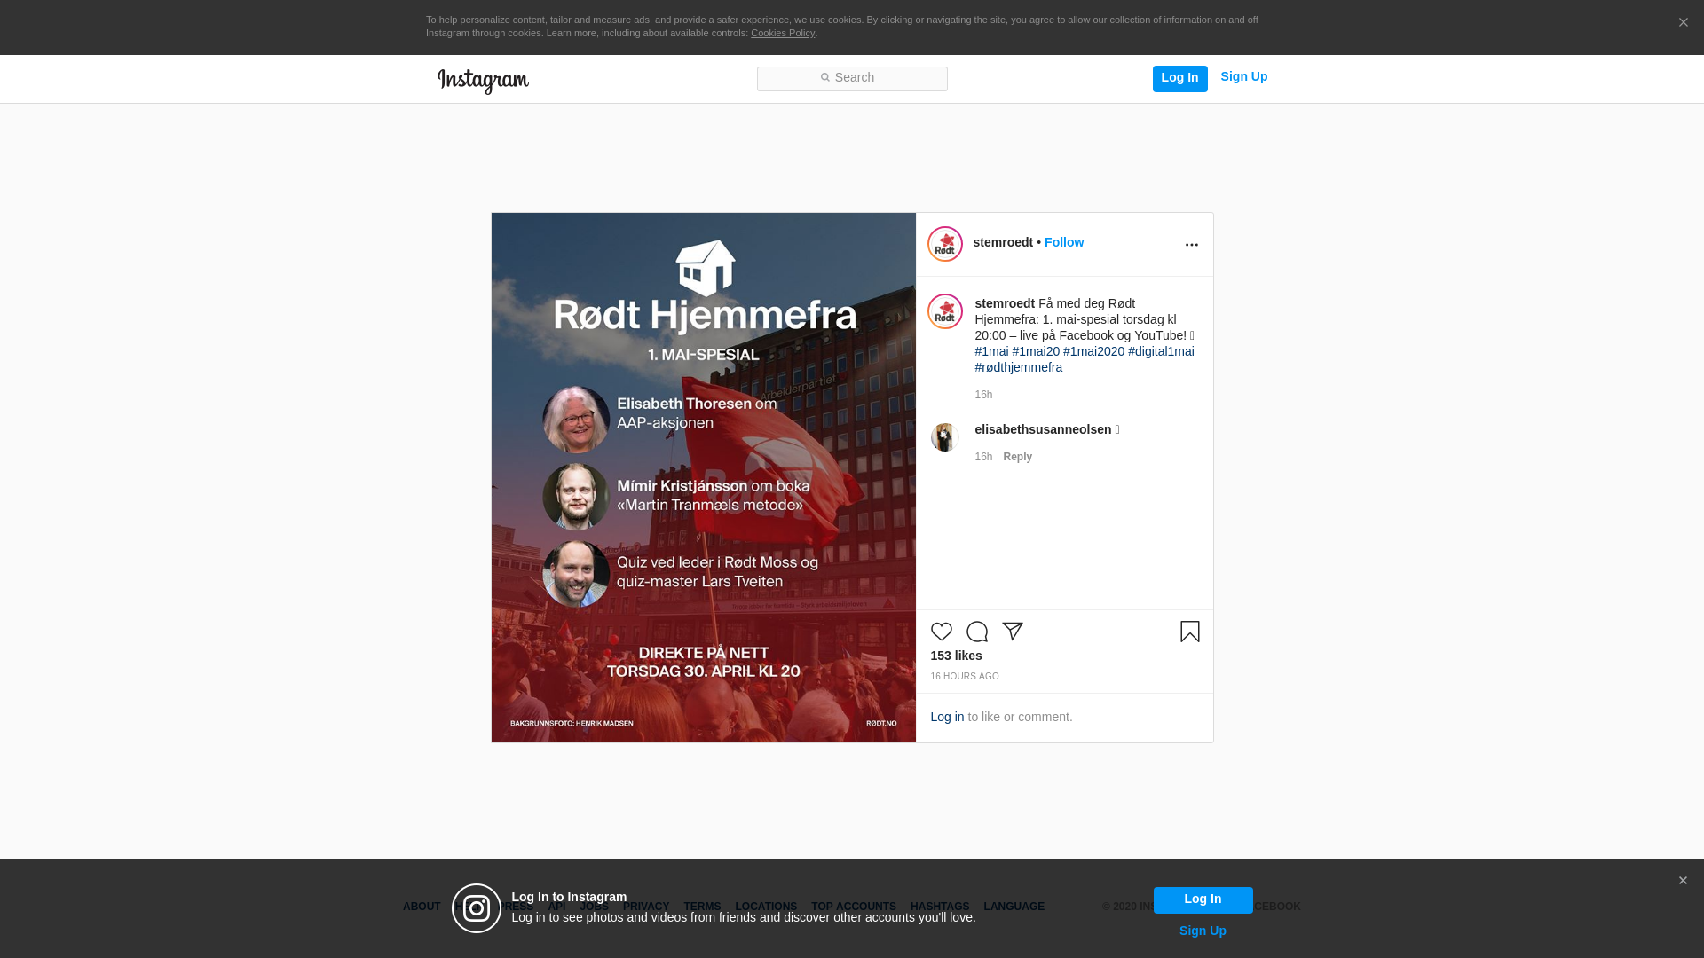Click elisabethsusanneolsen's profile picture
This screenshot has height=958, width=1704.
point(944,437)
